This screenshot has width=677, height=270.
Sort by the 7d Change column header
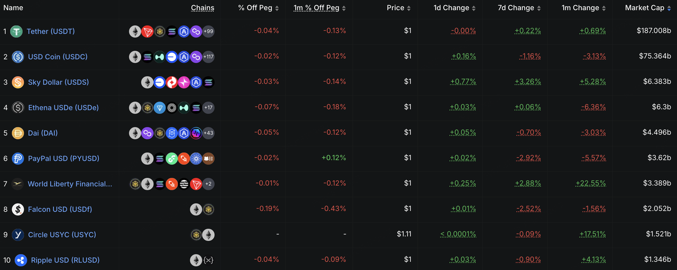point(519,8)
